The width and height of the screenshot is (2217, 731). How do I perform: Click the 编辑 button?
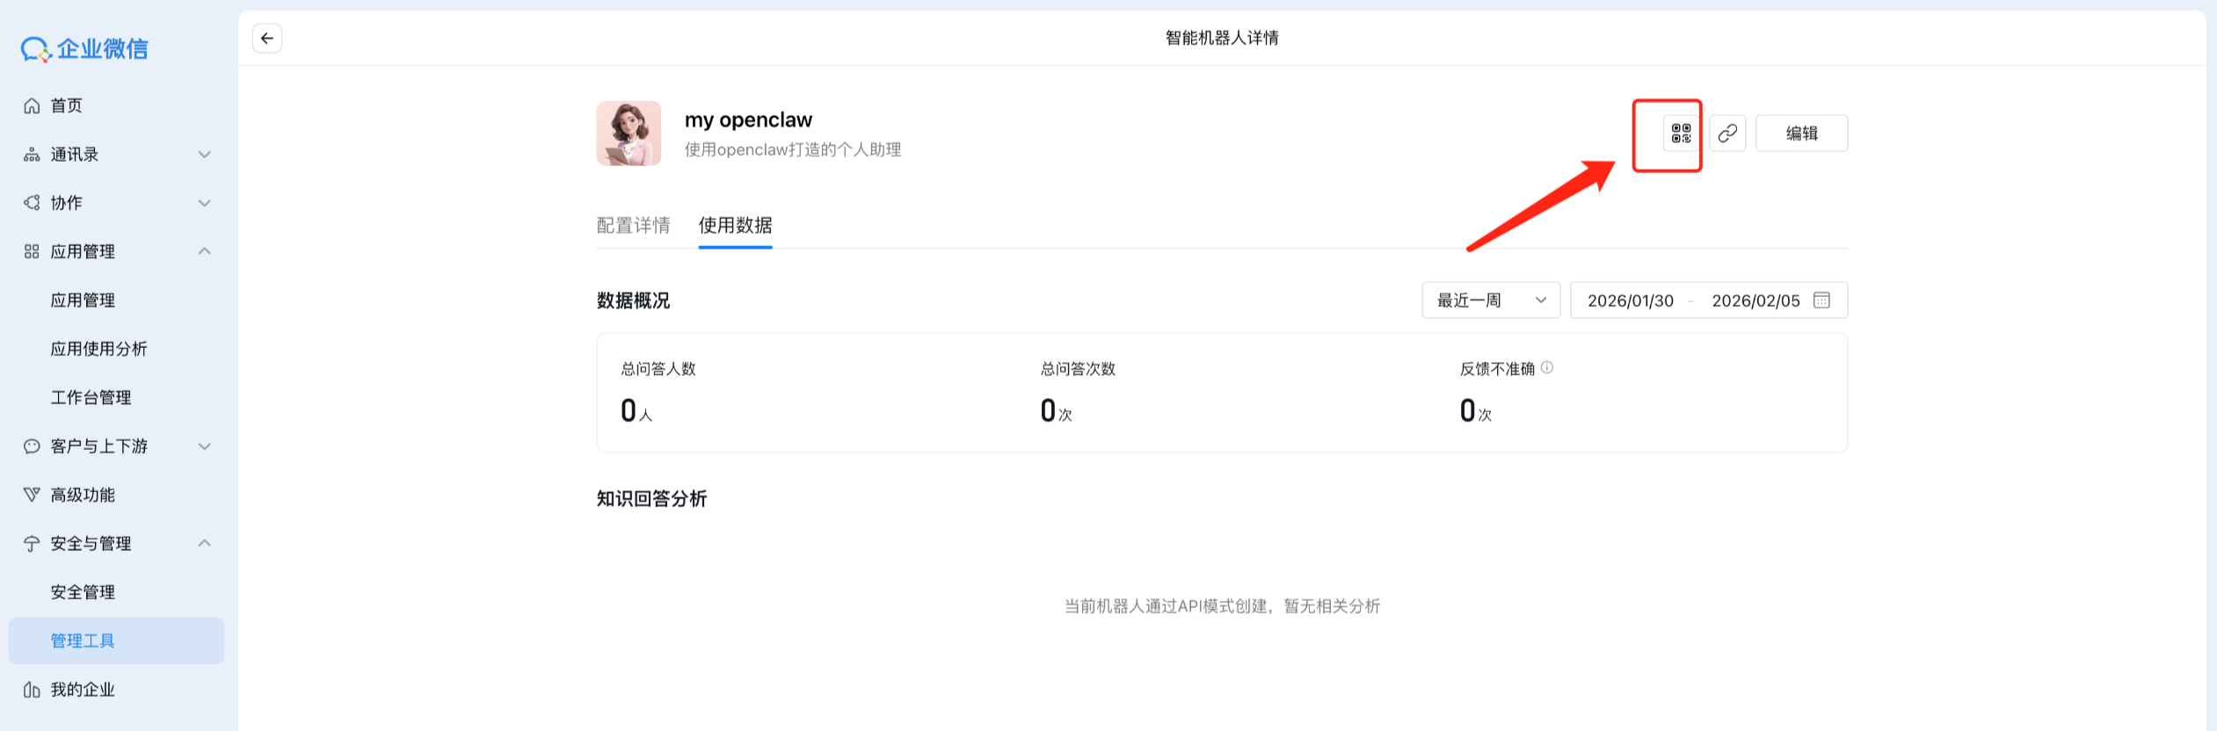(1801, 134)
